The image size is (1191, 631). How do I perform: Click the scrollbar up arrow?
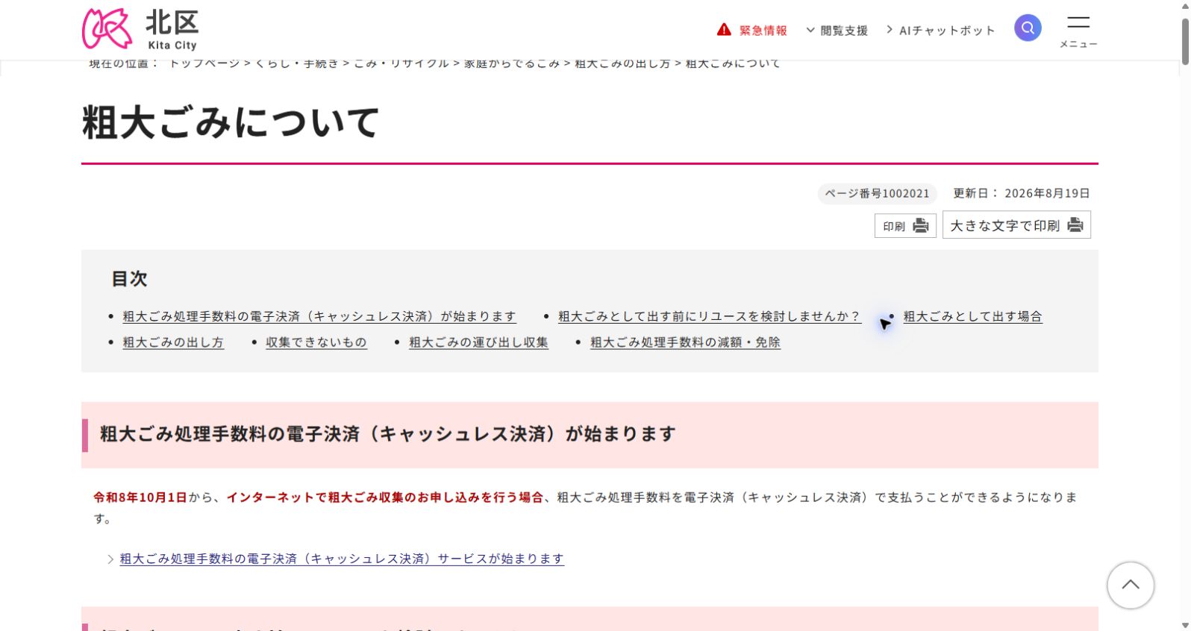tap(1185, 6)
